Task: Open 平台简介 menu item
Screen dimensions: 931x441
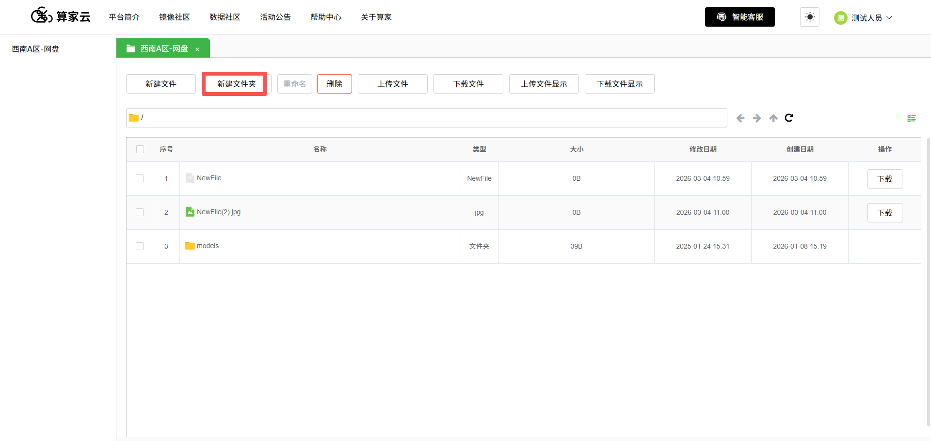Action: 124,17
